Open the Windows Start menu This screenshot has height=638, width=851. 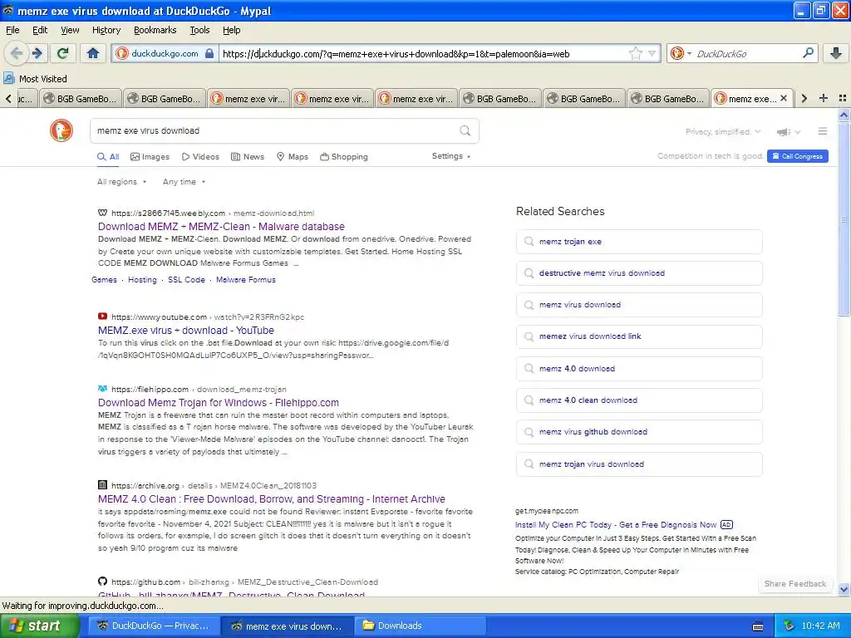tap(39, 626)
